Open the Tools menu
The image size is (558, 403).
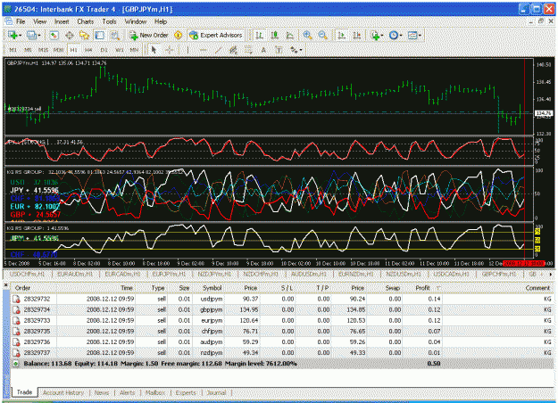pos(109,21)
